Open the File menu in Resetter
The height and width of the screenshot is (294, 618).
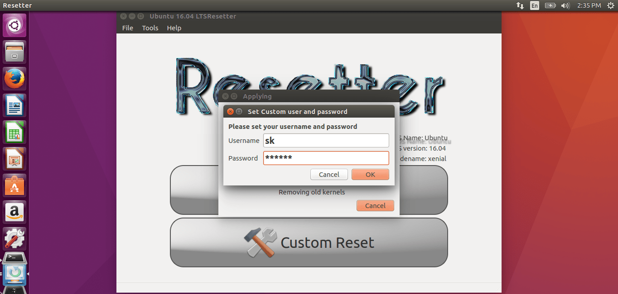[x=128, y=28]
